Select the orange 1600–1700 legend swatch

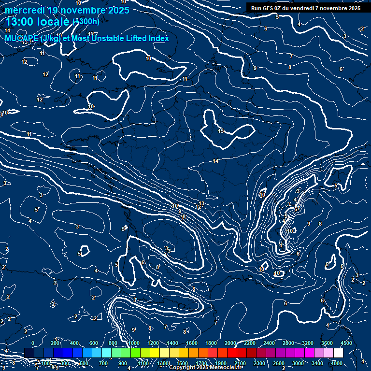coord(193,353)
